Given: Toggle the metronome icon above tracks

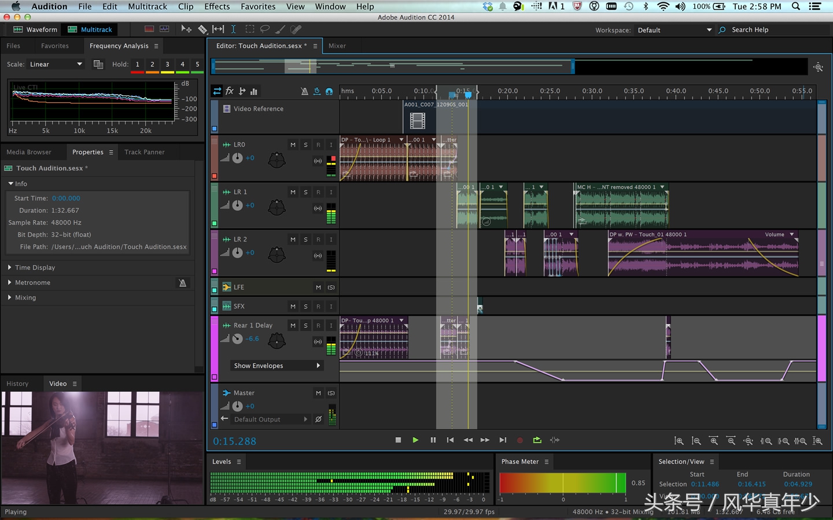Looking at the screenshot, I should coord(304,91).
